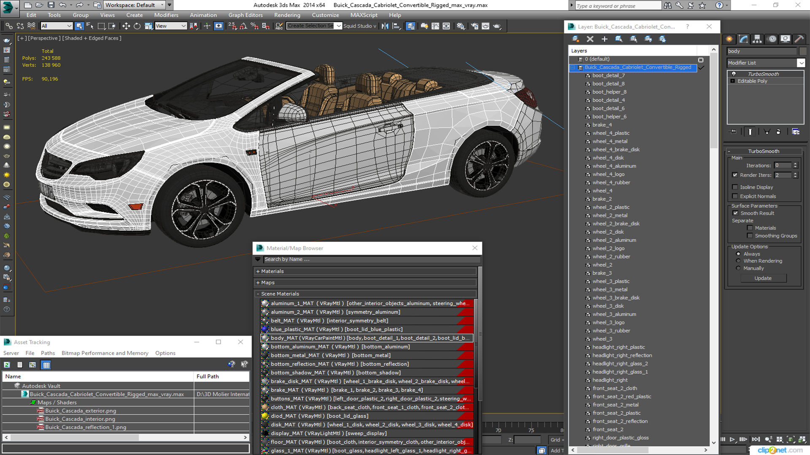Open the Display command panel

[785, 39]
